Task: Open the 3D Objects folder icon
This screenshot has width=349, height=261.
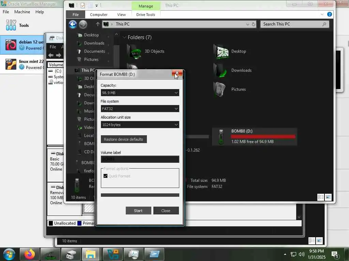Action: pos(134,52)
